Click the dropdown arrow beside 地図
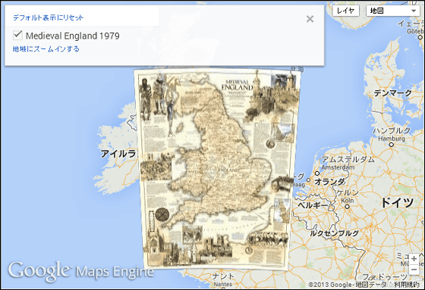Screen dimensions: 425x290 click(414, 11)
